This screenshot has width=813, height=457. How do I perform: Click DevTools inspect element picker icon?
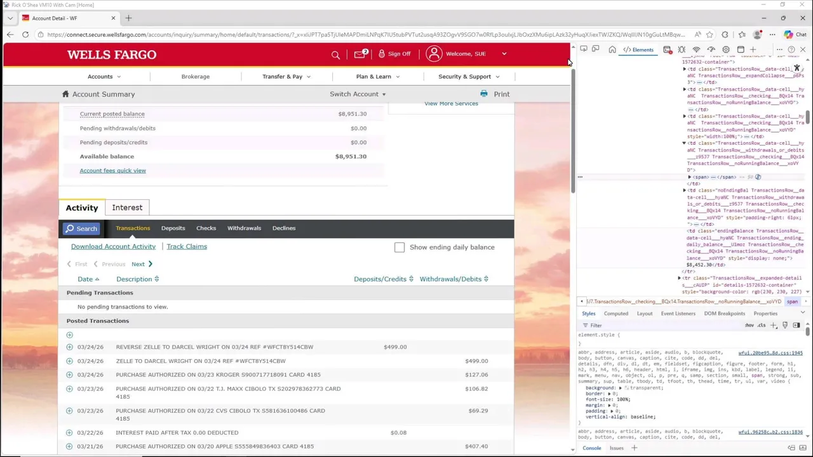point(583,50)
